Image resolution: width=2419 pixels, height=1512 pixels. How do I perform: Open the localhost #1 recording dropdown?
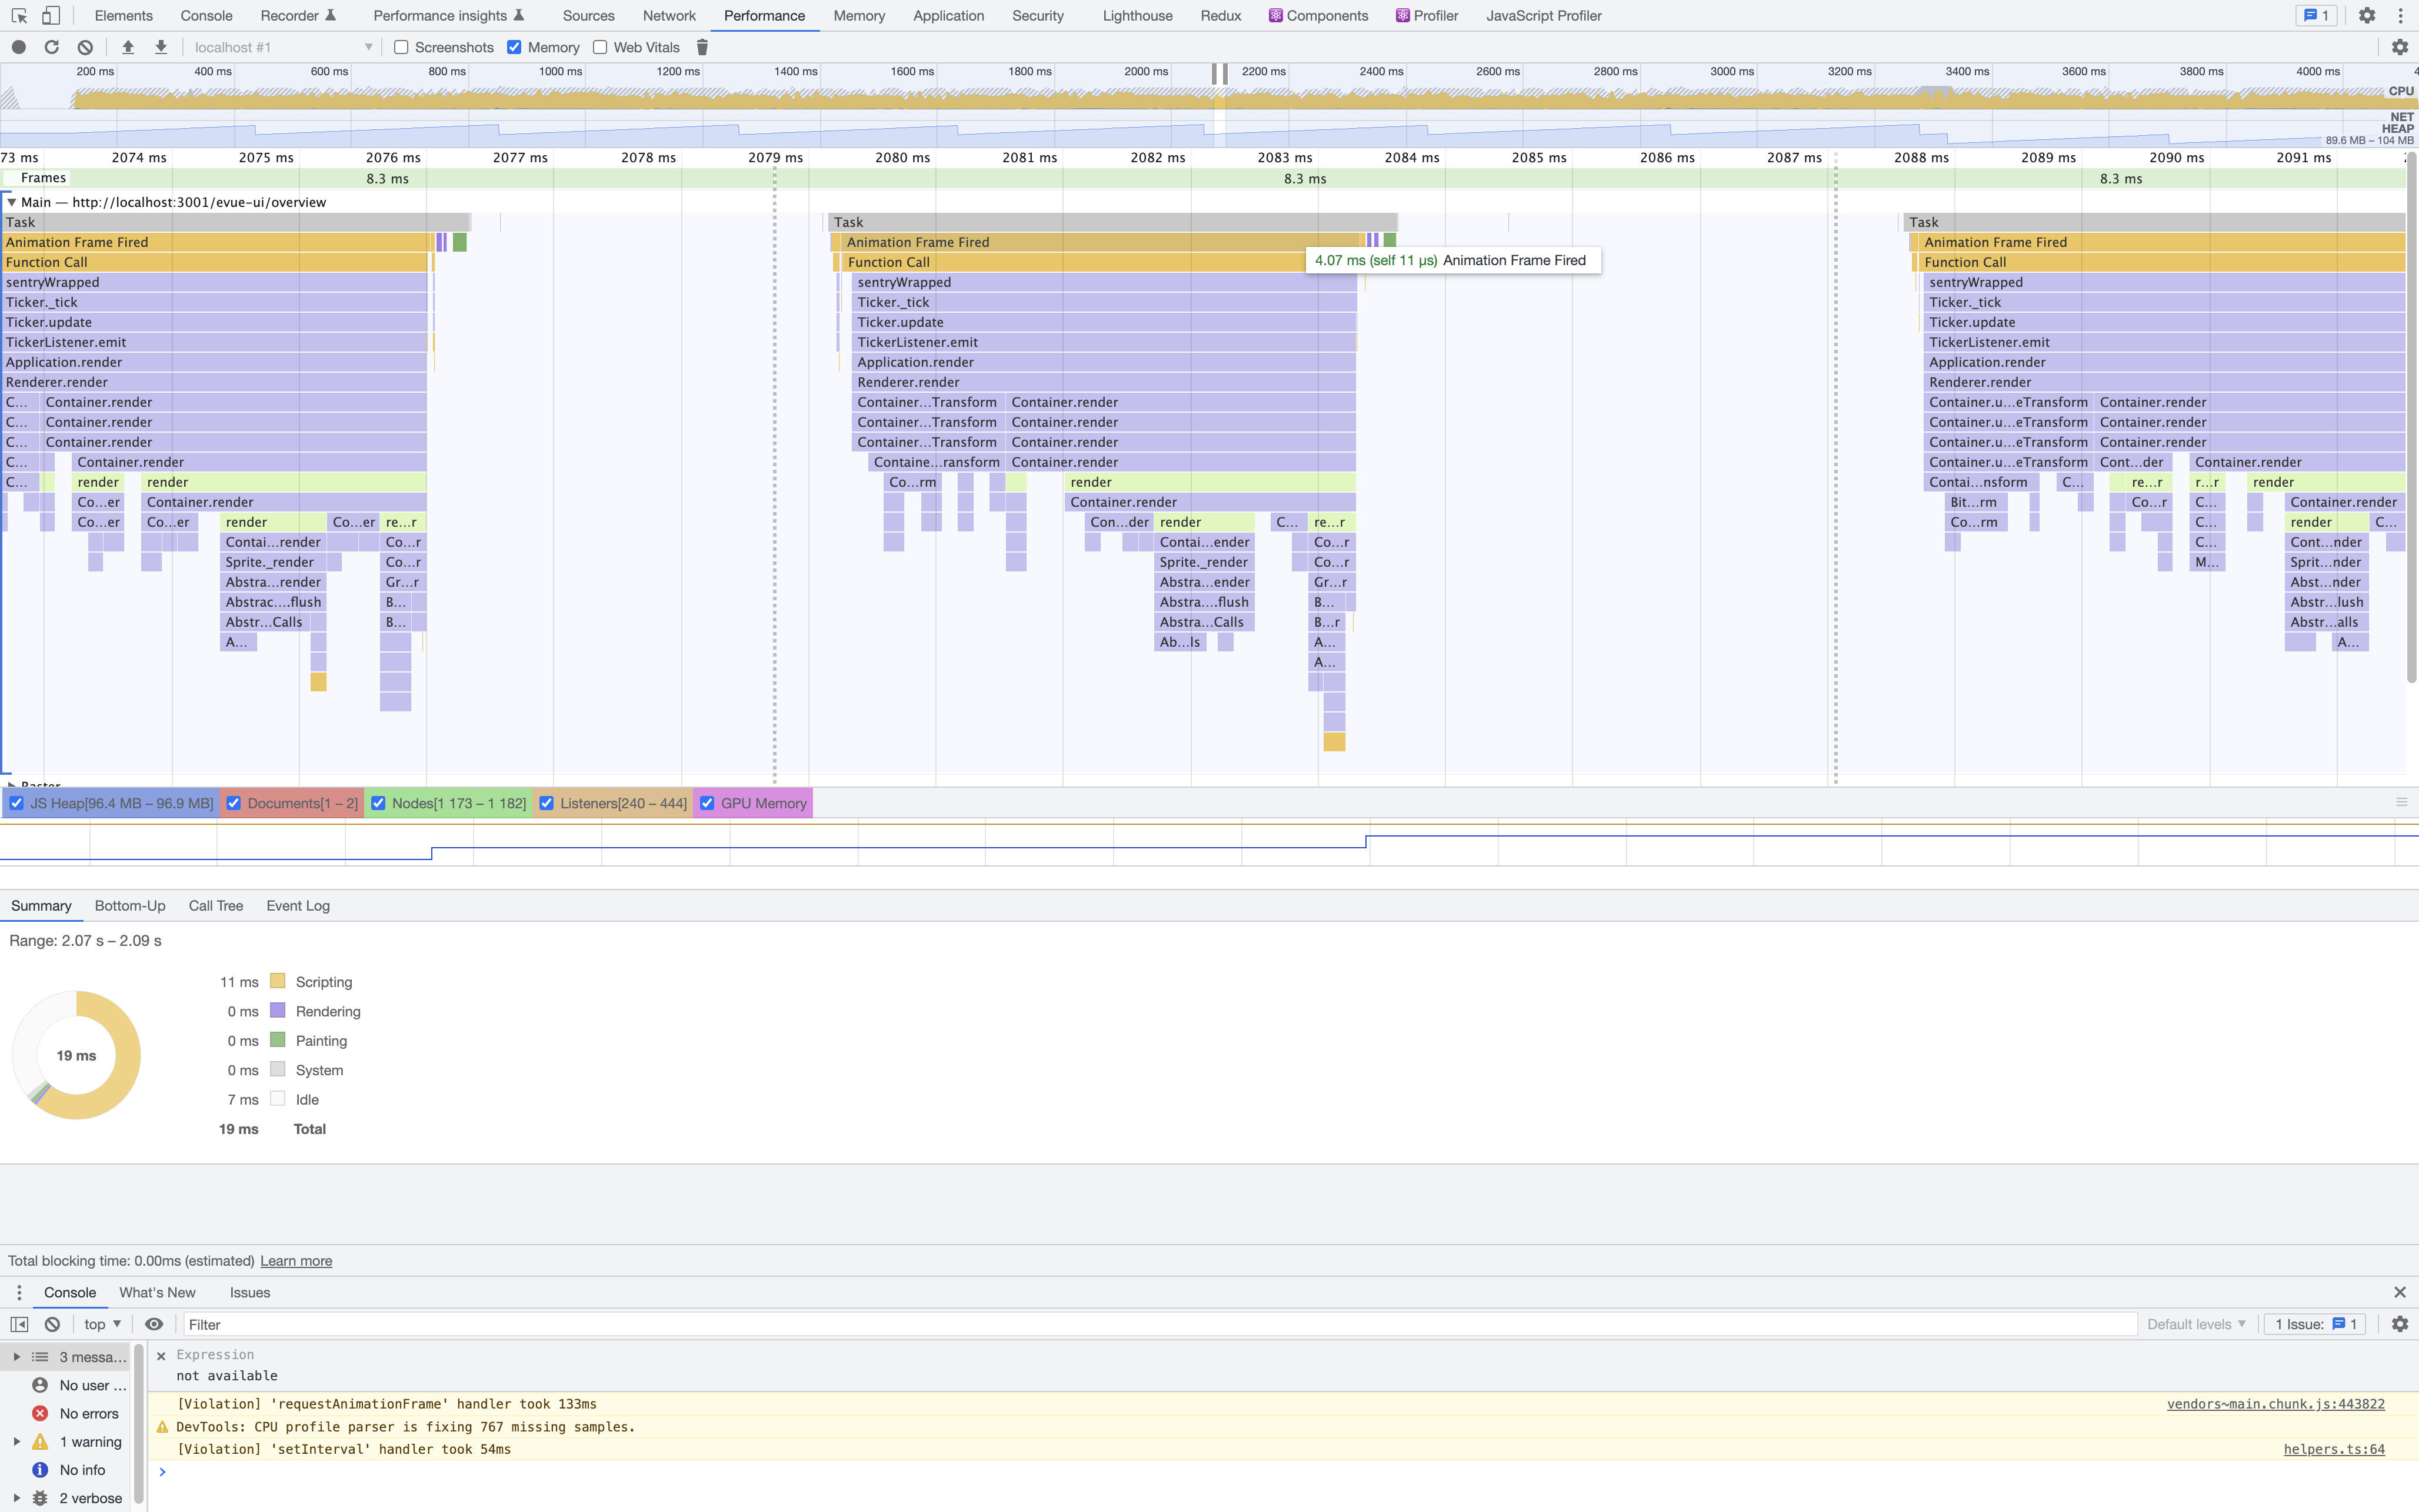click(x=283, y=47)
